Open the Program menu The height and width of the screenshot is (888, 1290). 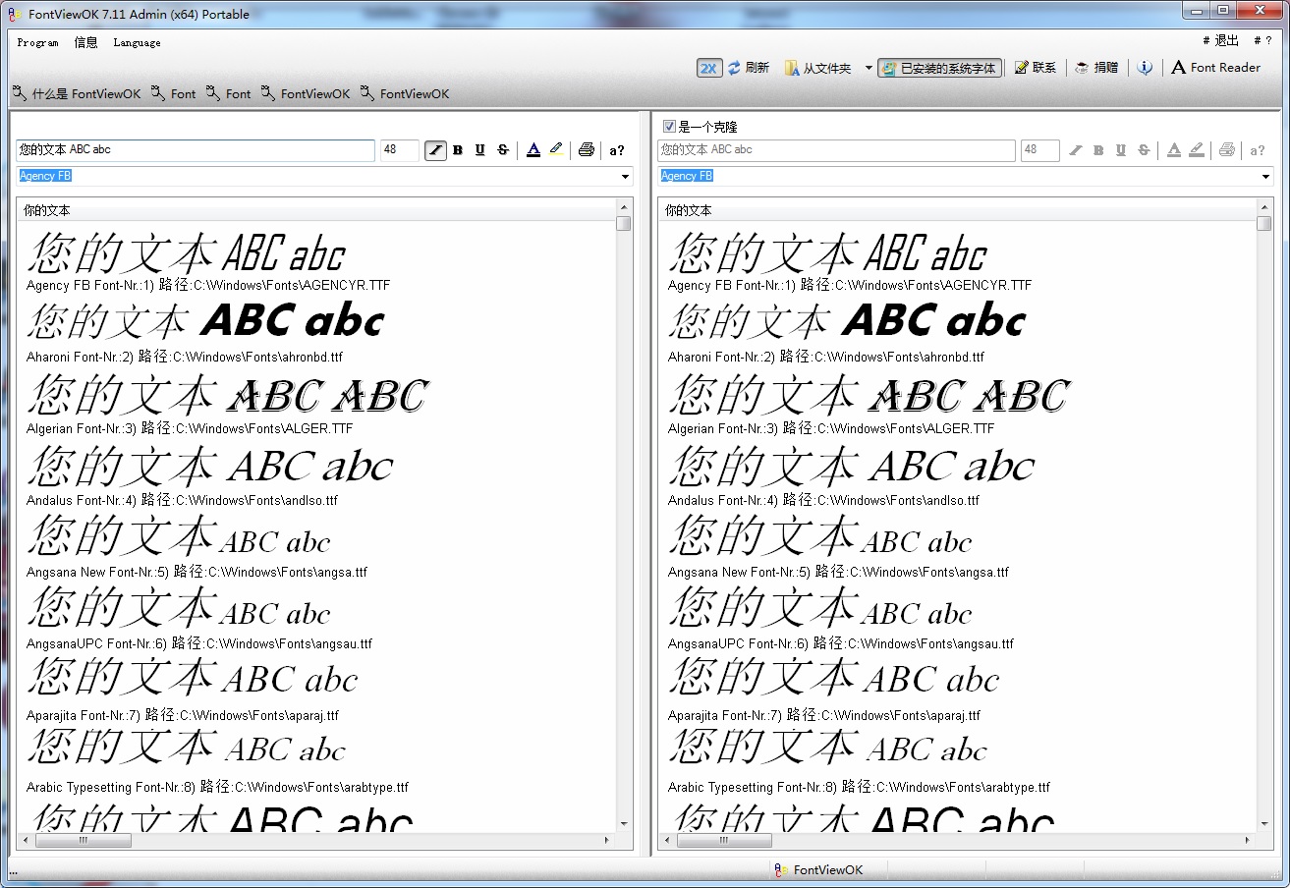(37, 42)
